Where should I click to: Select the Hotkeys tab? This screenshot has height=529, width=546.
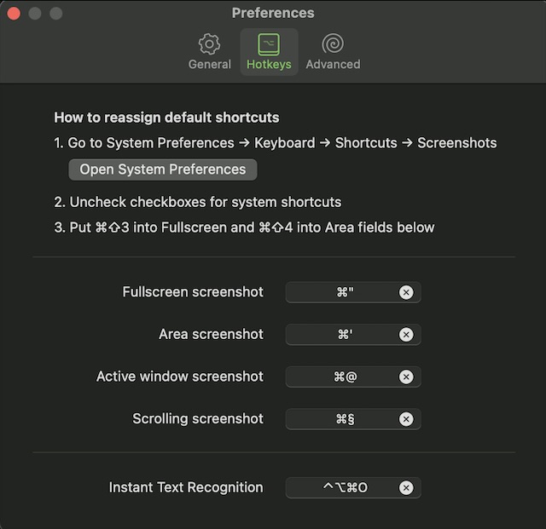pos(269,52)
